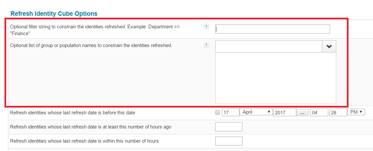Open the April month dropdown
Screen dimensions: 373x151
click(x=256, y=112)
